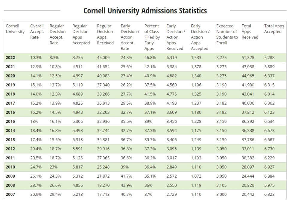Viewport: 289px width, 202px height.
Task: Click the 51,328 total apps cell
Action: point(248,58)
